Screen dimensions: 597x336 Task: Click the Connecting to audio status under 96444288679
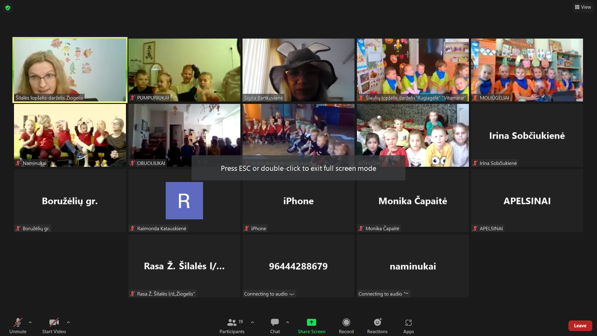[x=269, y=294]
